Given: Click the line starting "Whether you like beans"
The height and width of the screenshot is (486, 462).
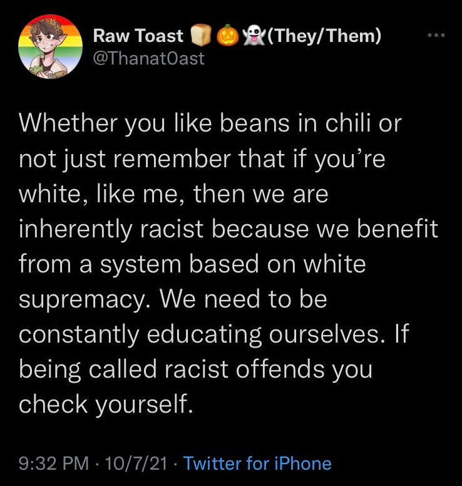Looking at the screenshot, I should [x=210, y=123].
